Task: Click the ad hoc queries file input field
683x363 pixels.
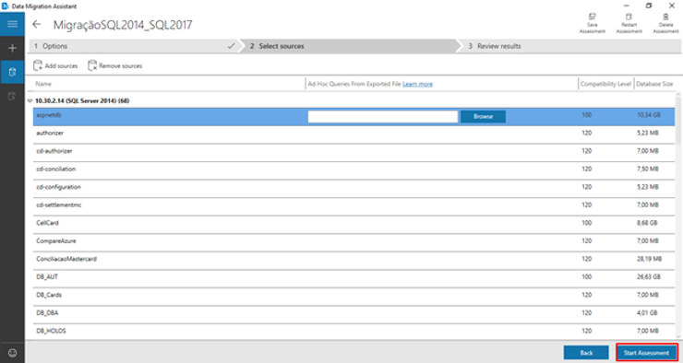Action: pos(383,116)
